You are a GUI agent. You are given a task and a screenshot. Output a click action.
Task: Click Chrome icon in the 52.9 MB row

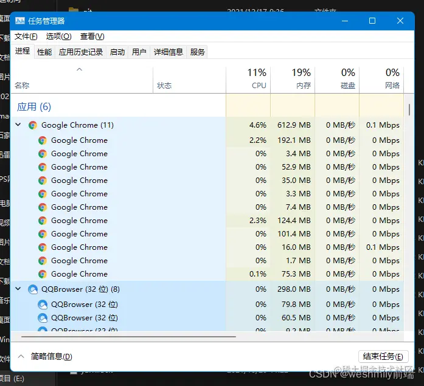(x=43, y=167)
